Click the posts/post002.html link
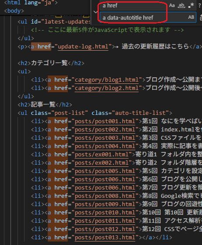This screenshot has width=202, height=245. (105, 130)
